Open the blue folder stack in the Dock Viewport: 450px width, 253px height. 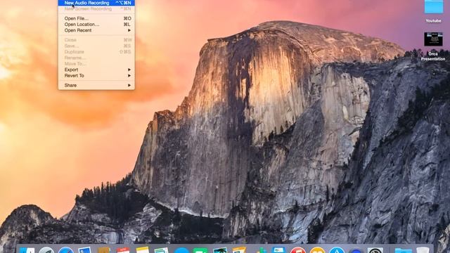point(403,251)
